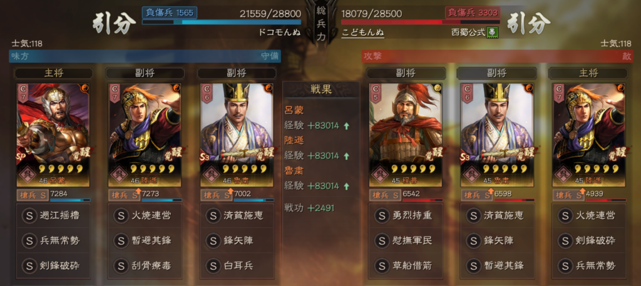This screenshot has width=641, height=286.
Task: Tap the S3 badge on enemy 魯粛
Action: [466, 157]
